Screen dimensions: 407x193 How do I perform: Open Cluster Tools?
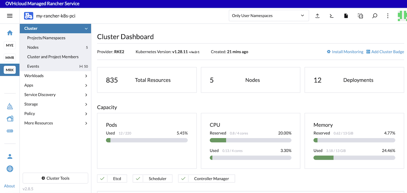pos(55,178)
